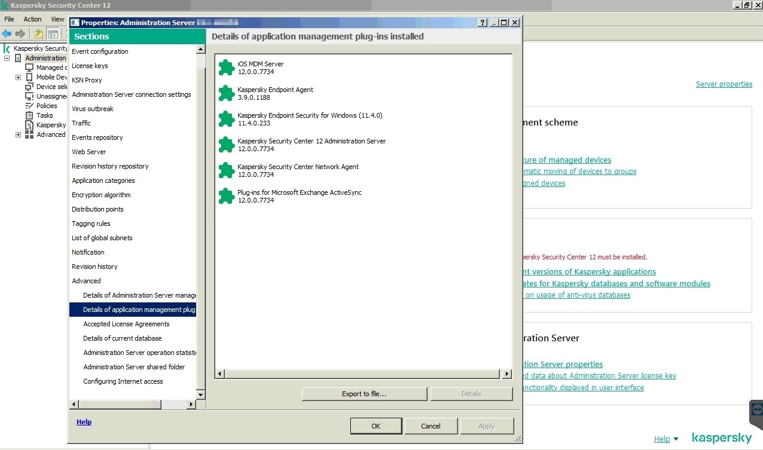Click Endpoint Security for Windows plug-in icon

(226, 119)
